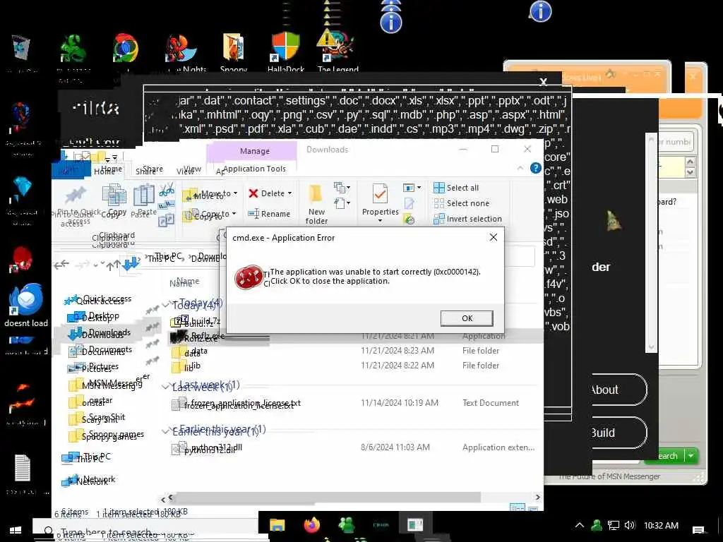
Task: Select Scary Shit folder in navigation pane
Action: pyautogui.click(x=97, y=418)
